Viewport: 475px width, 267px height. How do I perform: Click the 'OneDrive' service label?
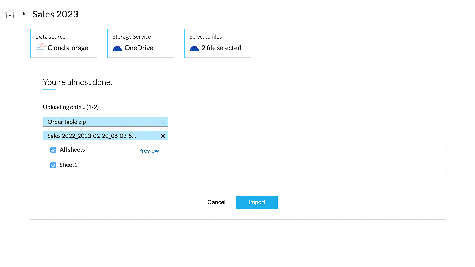point(139,48)
